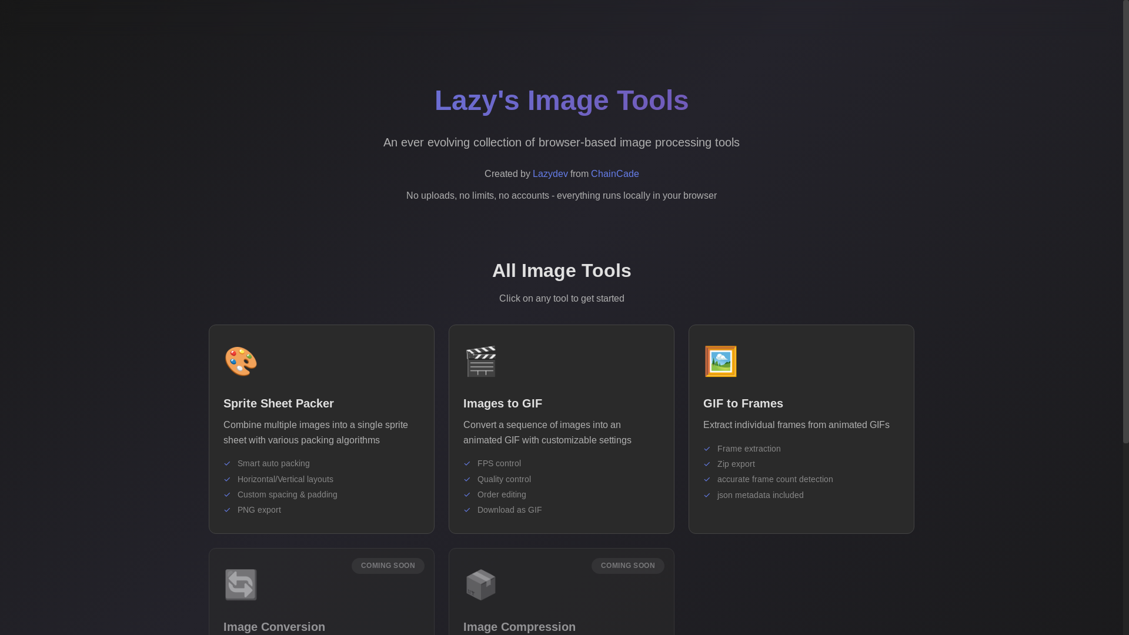Screen dimensions: 1129x635
Task: Click the checkmark beside Smart auto packing
Action: [227, 463]
